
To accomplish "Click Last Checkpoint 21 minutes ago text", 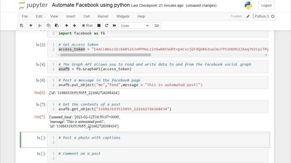I will (157, 5).
